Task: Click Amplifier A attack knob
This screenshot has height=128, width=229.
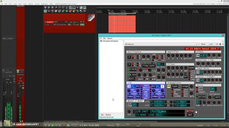Action: tap(169, 55)
